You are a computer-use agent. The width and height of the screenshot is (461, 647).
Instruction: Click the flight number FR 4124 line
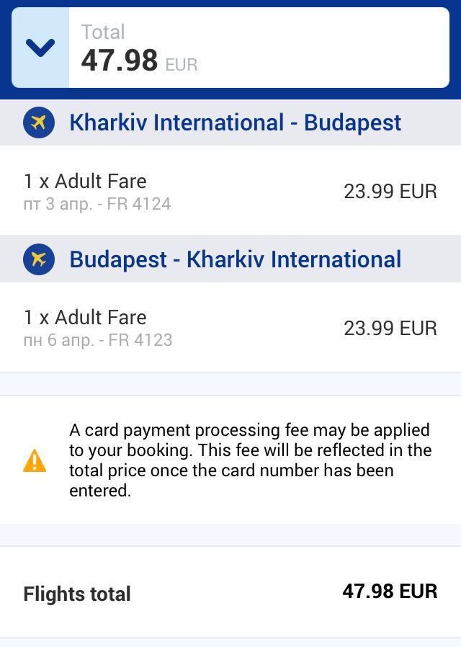coord(97,204)
